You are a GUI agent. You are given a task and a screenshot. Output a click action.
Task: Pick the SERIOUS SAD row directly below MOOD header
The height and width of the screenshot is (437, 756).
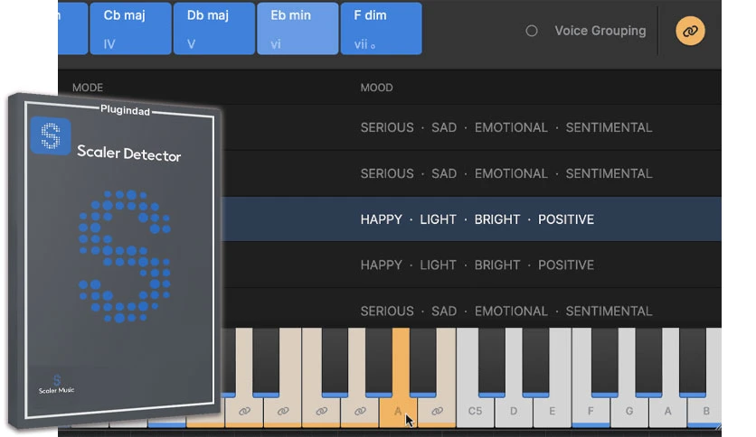[471, 127]
